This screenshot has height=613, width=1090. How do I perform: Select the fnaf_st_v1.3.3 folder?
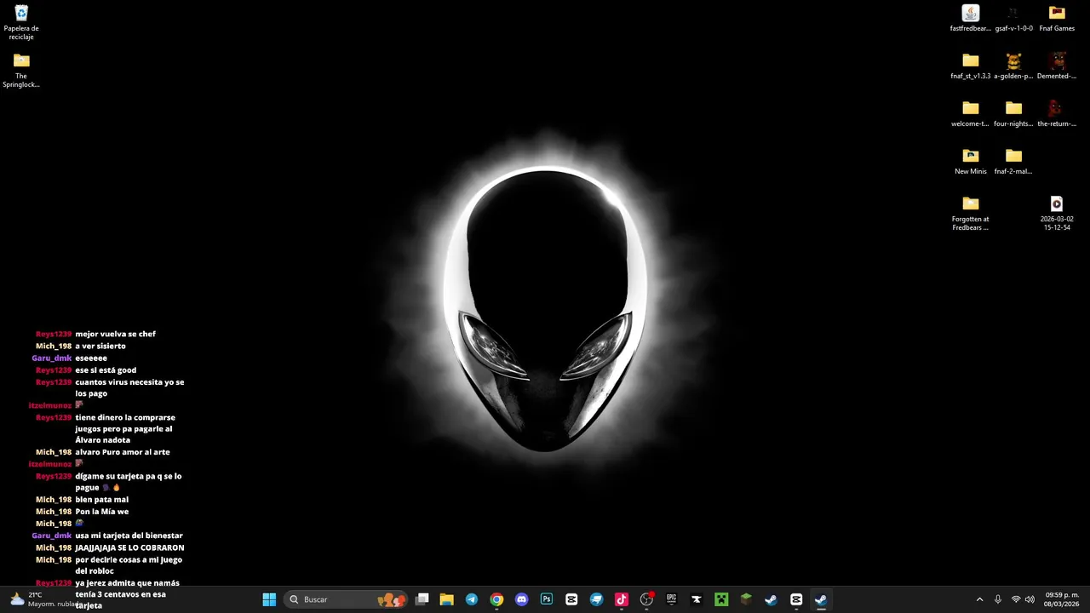pos(971,66)
